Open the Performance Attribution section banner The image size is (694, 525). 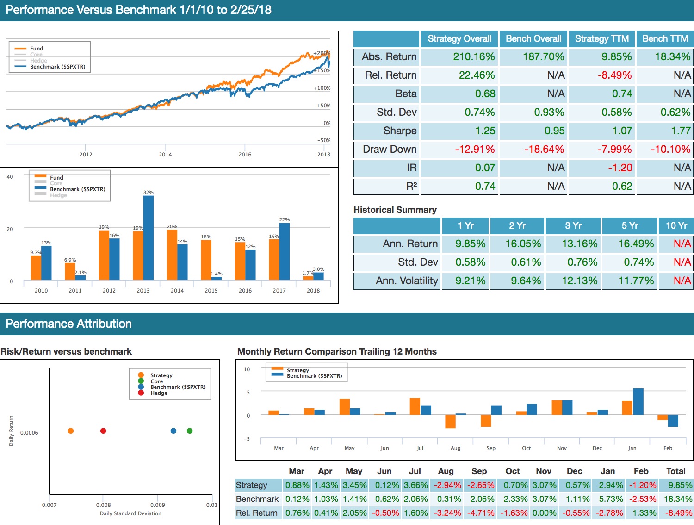pos(68,324)
